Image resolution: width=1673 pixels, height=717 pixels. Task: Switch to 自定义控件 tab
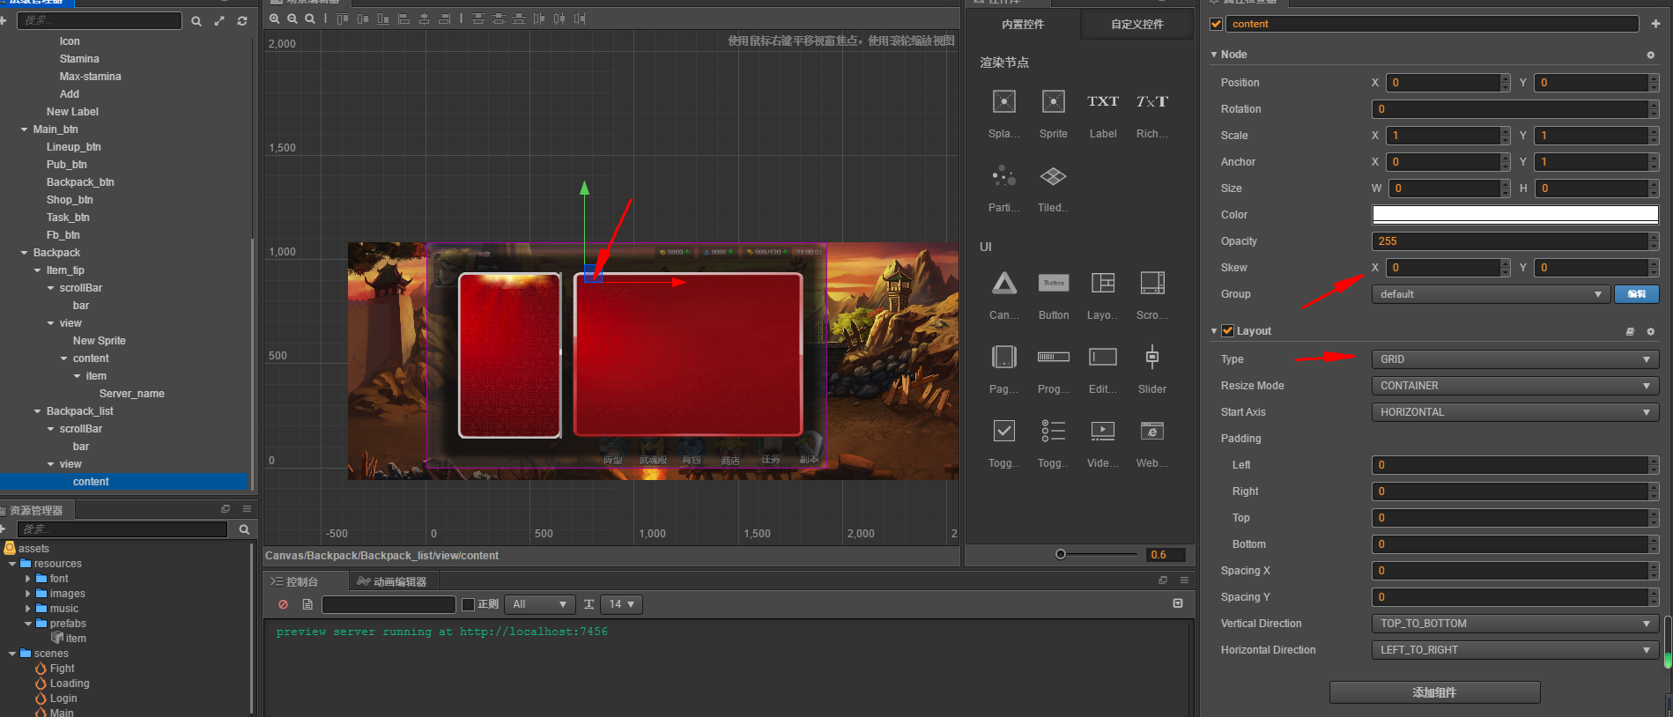pyautogui.click(x=1137, y=25)
